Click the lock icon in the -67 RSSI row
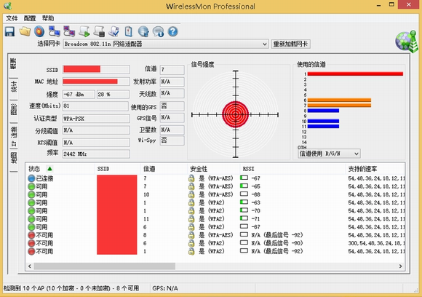The height and width of the screenshot is (297, 422). [x=191, y=178]
